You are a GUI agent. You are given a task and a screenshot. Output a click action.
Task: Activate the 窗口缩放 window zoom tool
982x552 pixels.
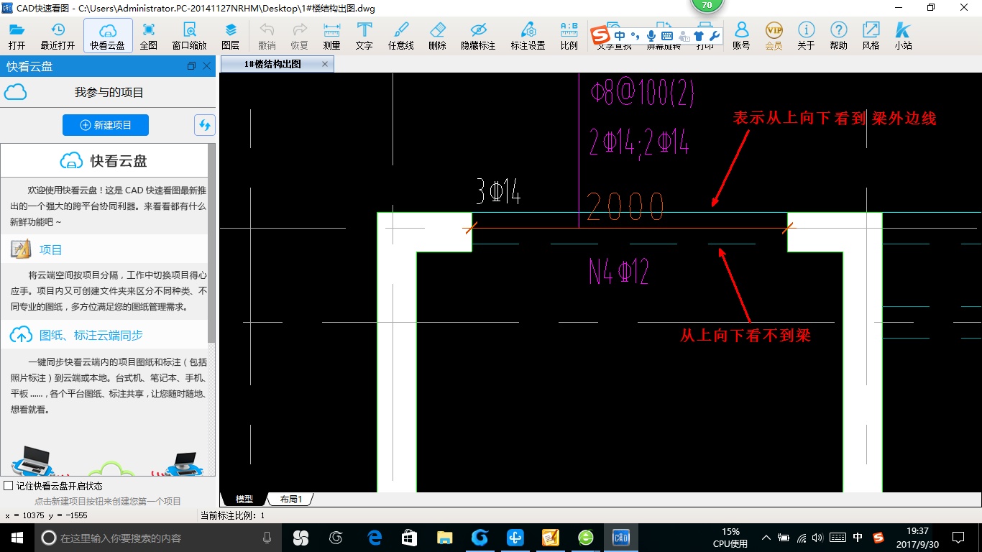tap(189, 36)
